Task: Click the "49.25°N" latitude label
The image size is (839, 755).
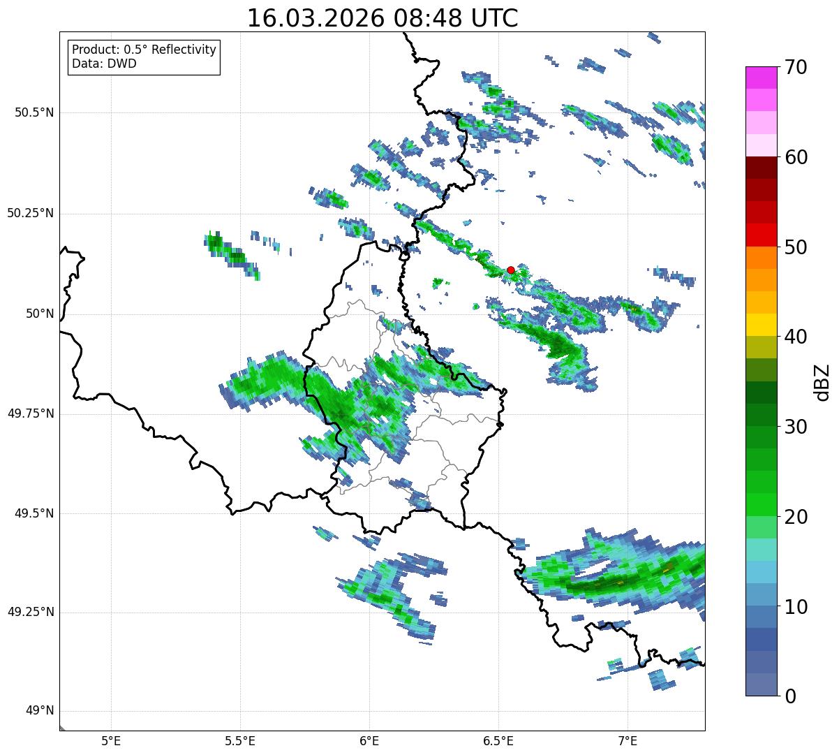Action: coord(31,613)
